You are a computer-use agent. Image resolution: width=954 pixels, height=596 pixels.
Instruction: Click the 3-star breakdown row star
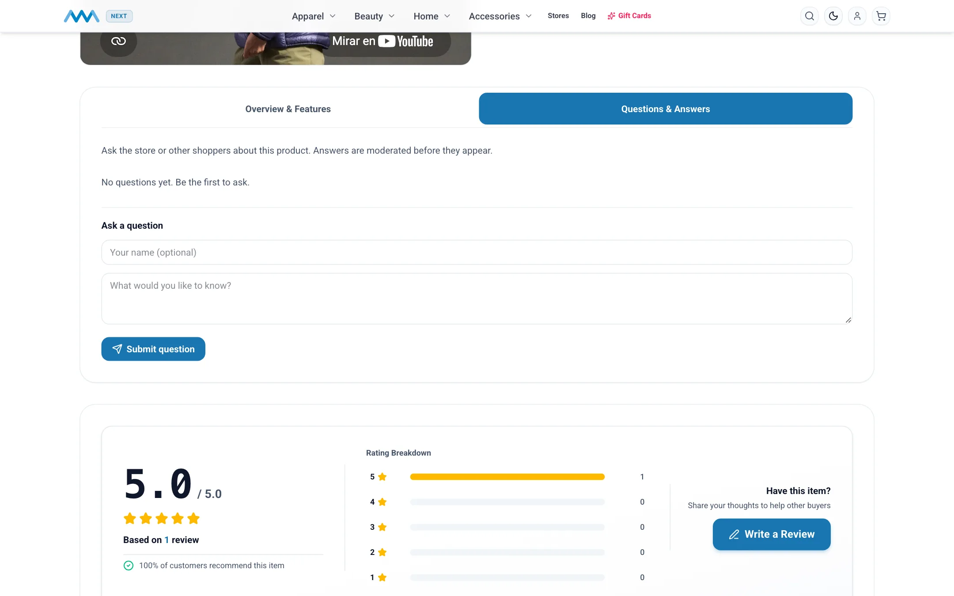382,527
